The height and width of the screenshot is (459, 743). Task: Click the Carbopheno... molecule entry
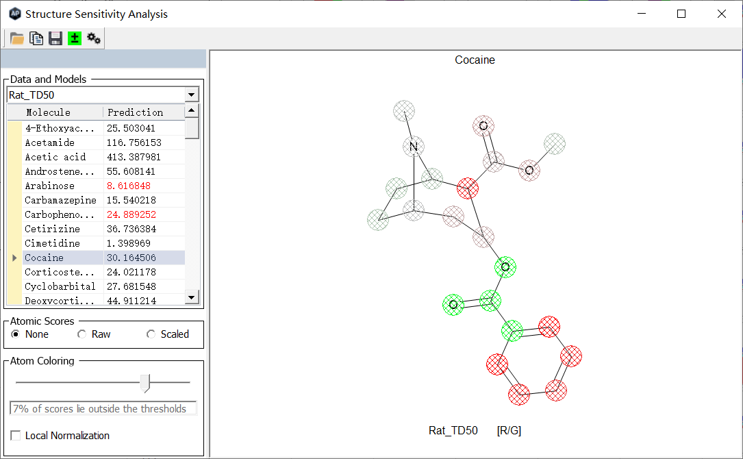click(x=60, y=214)
